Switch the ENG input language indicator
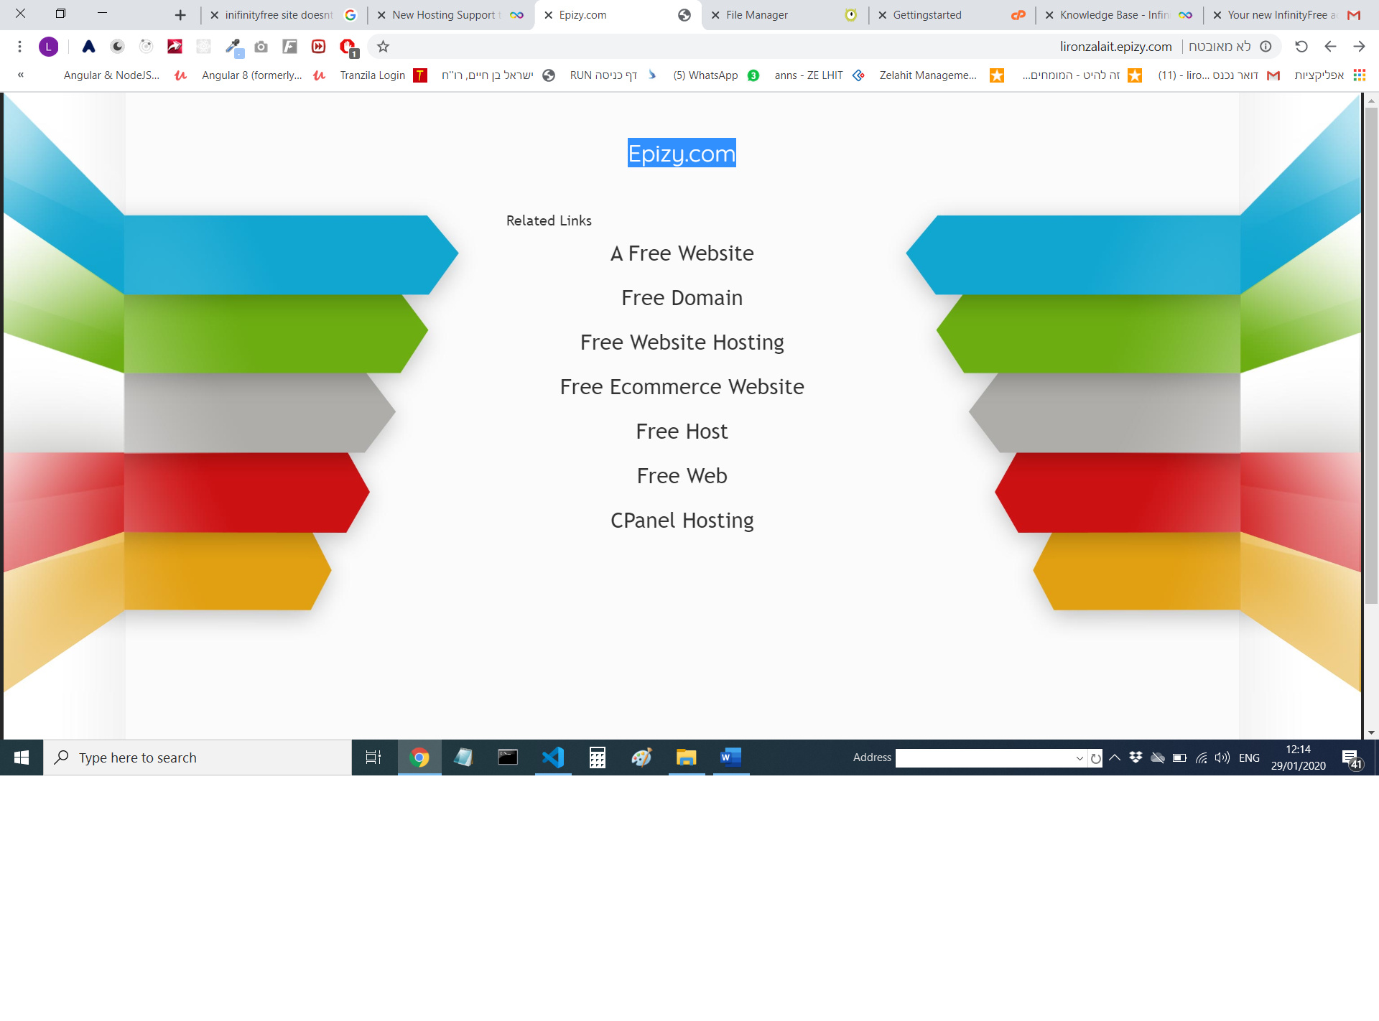Screen dimensions: 1379x1021 (1249, 757)
